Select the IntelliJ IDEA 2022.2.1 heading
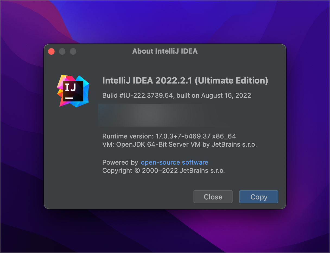330x253 pixels. 185,81
